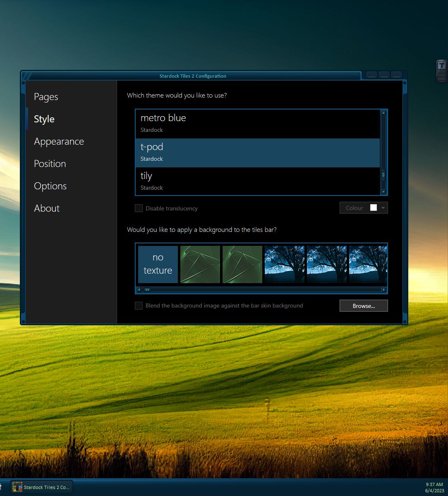448x496 pixels.
Task: Select the tily theme from the list
Action: 257,181
